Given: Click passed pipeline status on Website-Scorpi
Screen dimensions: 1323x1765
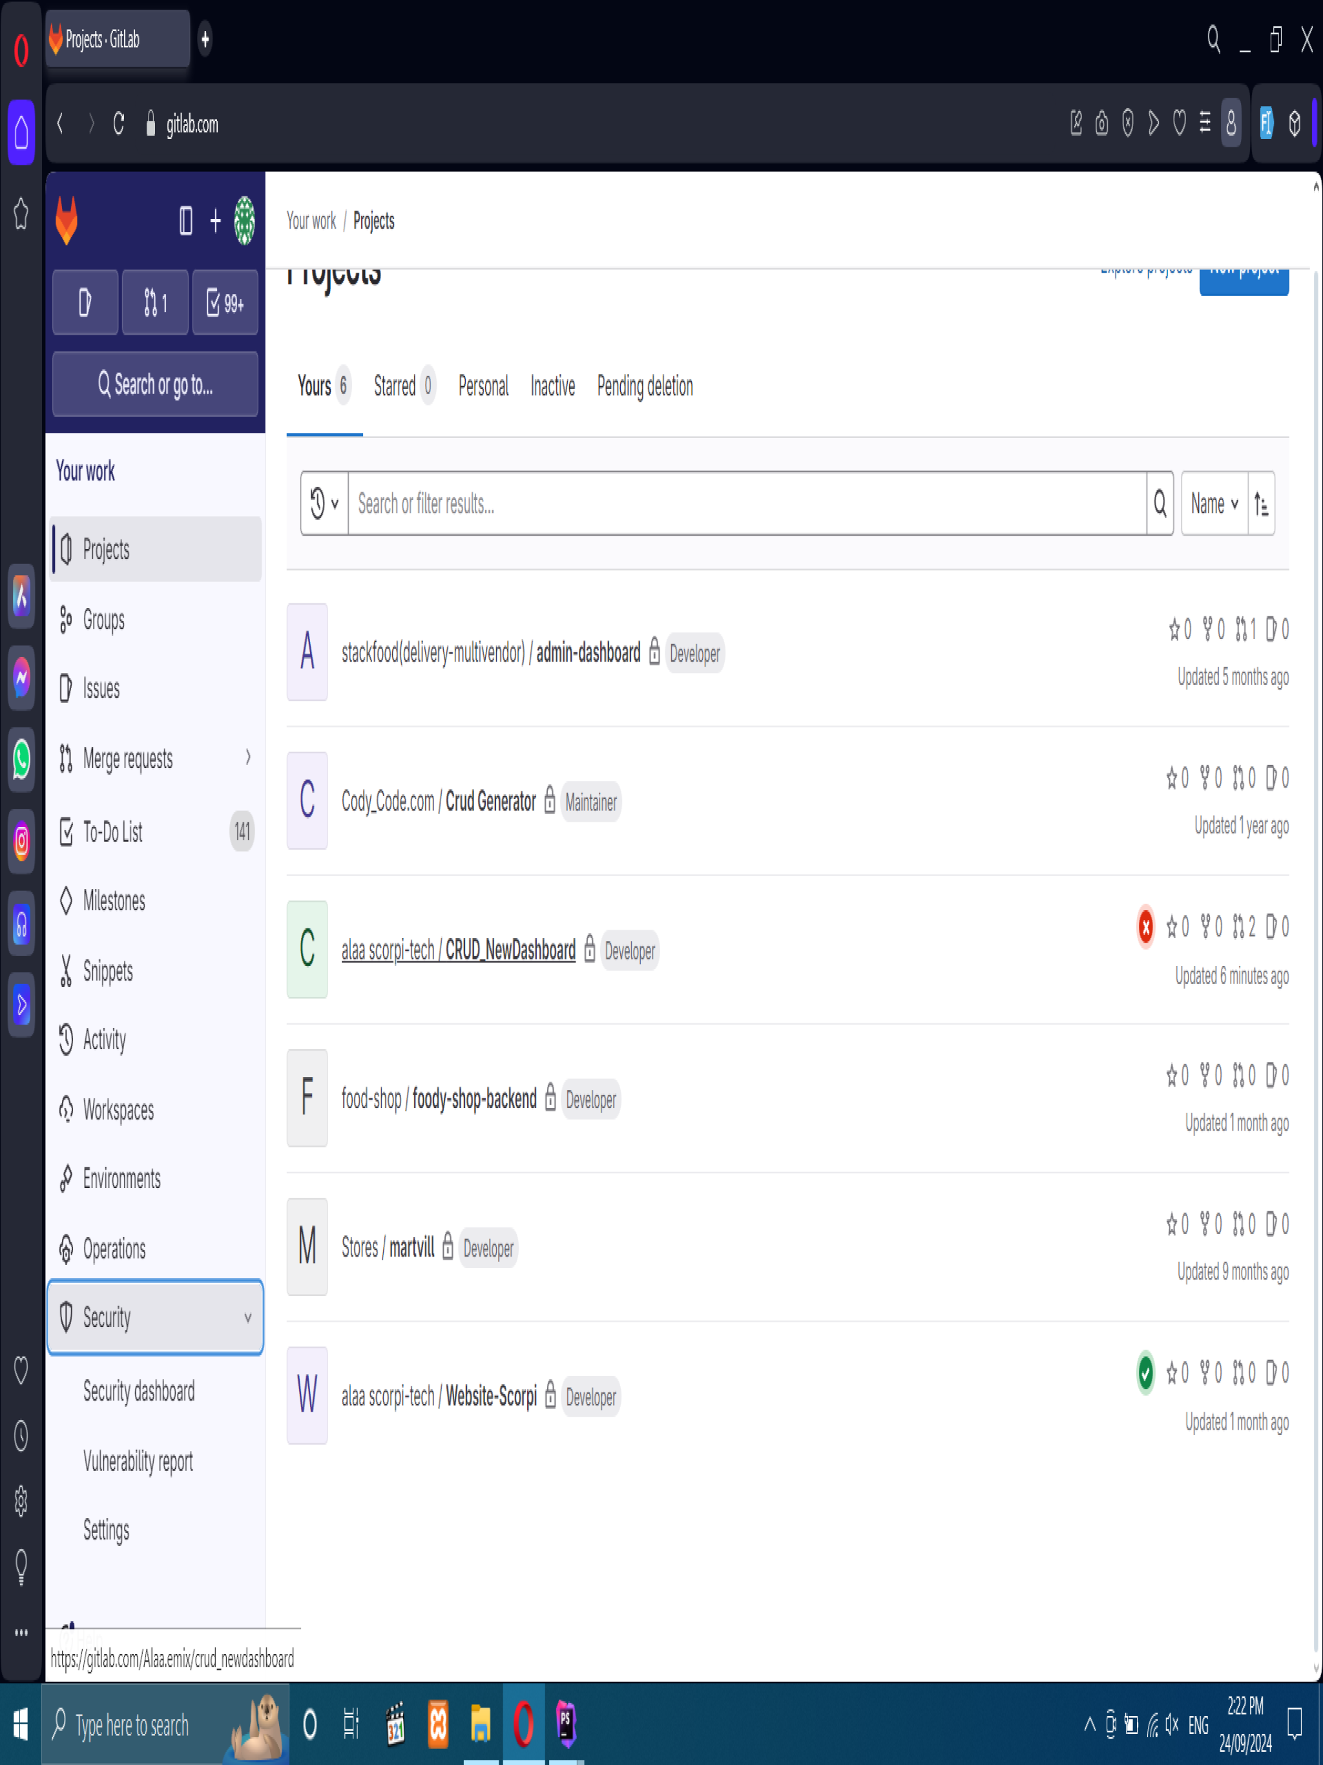Looking at the screenshot, I should [1145, 1373].
